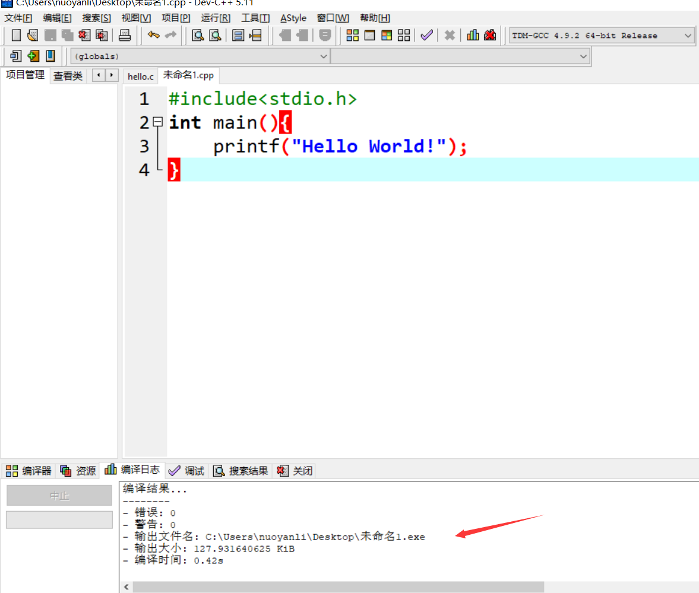Open the 运行[R] menu

pyautogui.click(x=216, y=18)
